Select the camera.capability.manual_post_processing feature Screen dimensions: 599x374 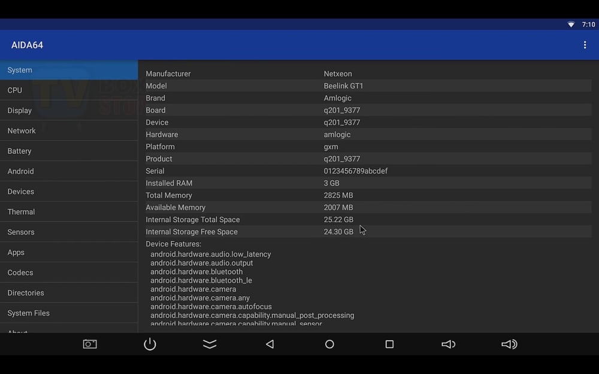pos(252,315)
